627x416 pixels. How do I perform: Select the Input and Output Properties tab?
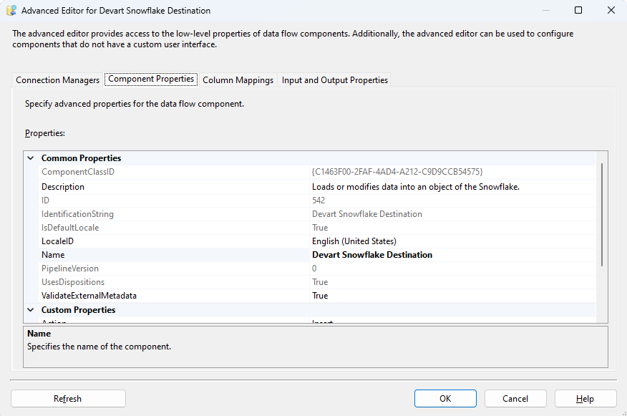click(334, 80)
